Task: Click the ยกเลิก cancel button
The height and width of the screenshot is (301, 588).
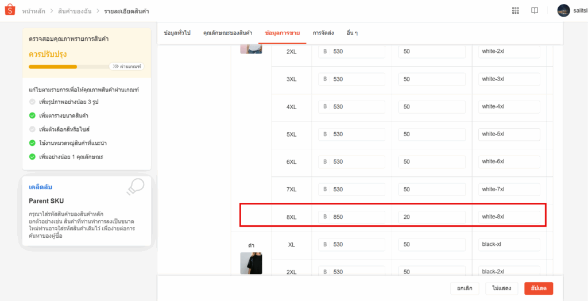Action: coord(465,288)
